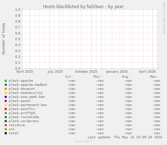This screenshot has width=167, height=145.
Task: Click the Min: column header
Action: click(x=97, y=77)
